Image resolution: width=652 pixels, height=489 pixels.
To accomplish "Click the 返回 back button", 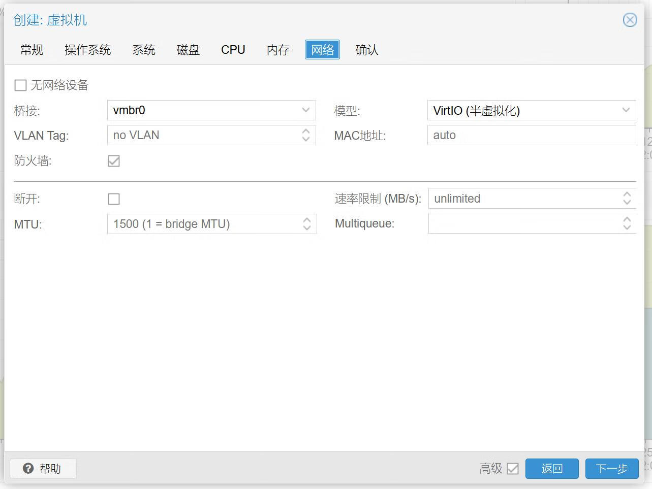I will coord(551,468).
